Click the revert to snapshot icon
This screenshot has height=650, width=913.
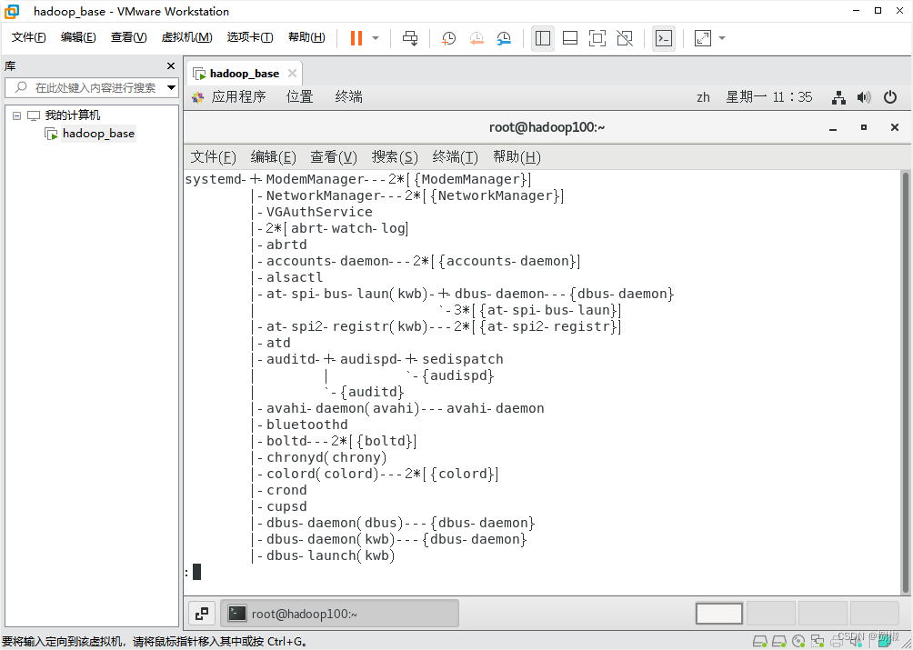[x=477, y=38]
